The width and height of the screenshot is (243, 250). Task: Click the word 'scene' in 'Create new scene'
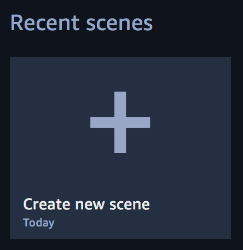130,204
